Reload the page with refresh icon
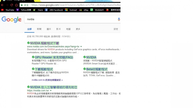193x108 pixels. (12, 5)
